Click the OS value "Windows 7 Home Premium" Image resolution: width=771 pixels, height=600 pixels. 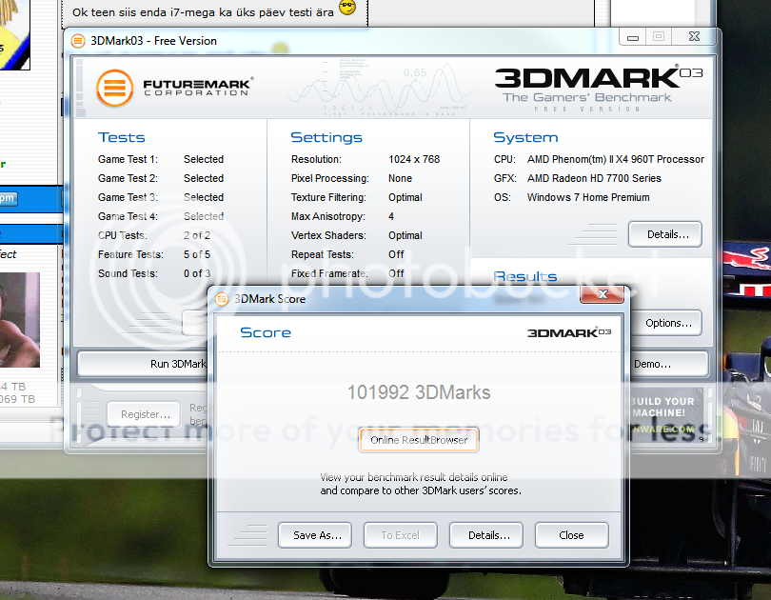click(x=588, y=197)
